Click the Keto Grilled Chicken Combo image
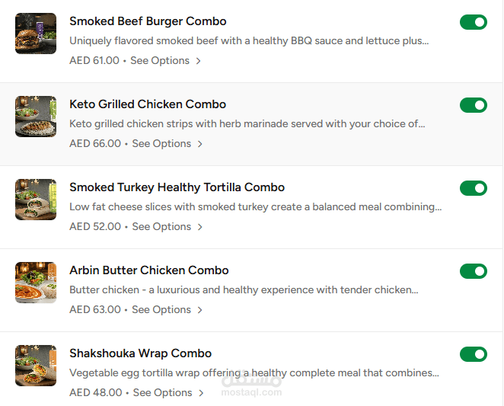This screenshot has width=504, height=406. [x=36, y=117]
